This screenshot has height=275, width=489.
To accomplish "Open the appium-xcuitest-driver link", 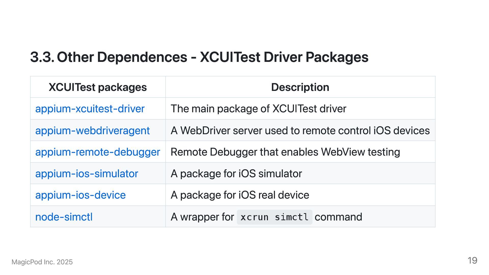I will pos(90,109).
